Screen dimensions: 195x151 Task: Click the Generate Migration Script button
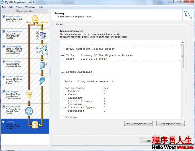(x=138, y=123)
